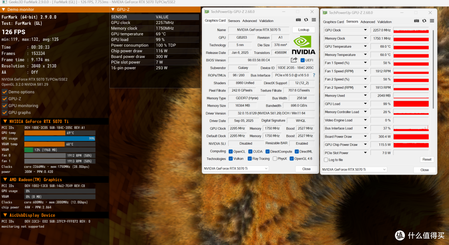Open the GPU Load sensor dropdown
Viewport: 449px width, 245px height.
point(365,104)
